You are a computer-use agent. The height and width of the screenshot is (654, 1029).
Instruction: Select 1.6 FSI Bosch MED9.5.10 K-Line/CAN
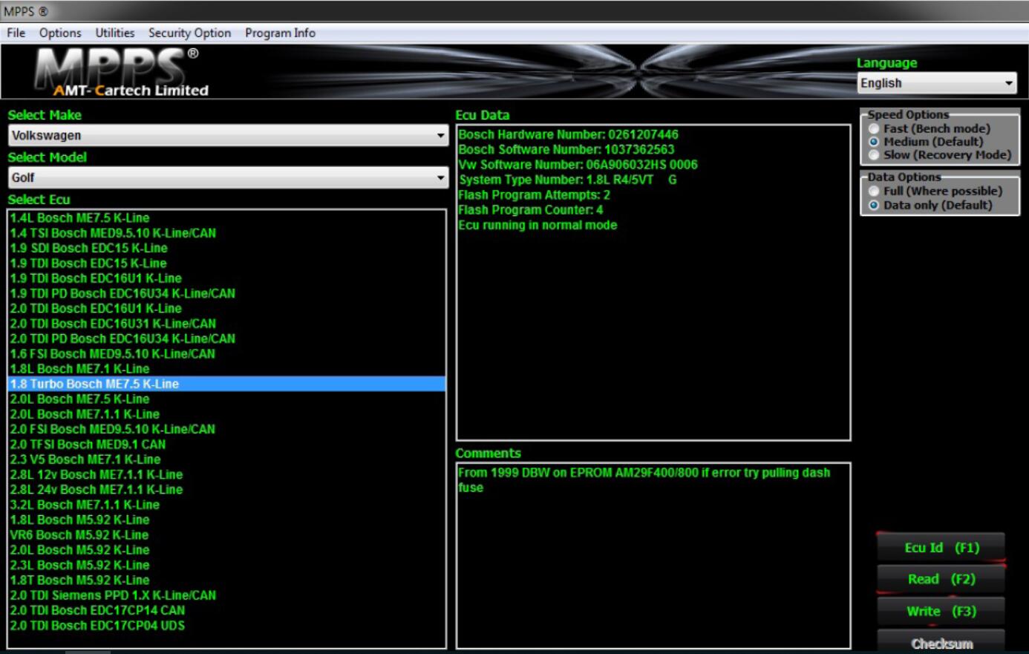coord(227,353)
